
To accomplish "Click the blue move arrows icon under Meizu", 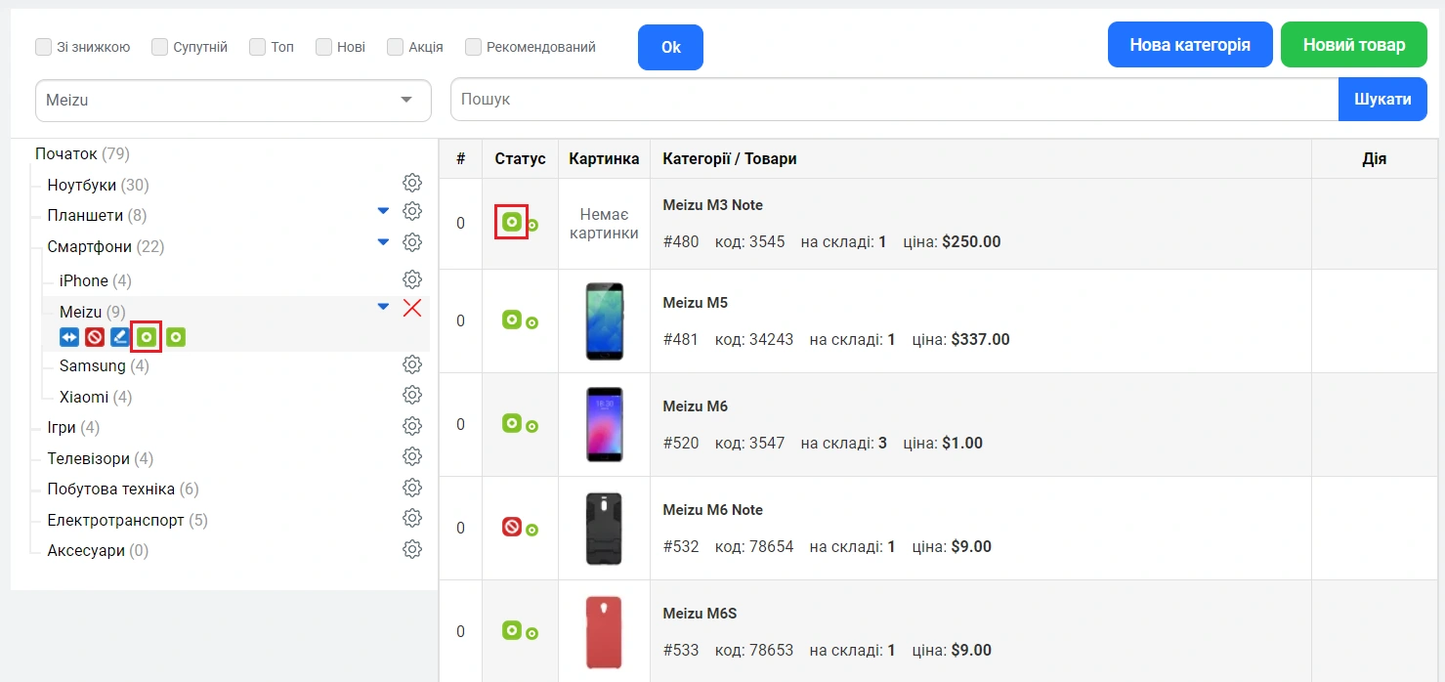I will [68, 338].
